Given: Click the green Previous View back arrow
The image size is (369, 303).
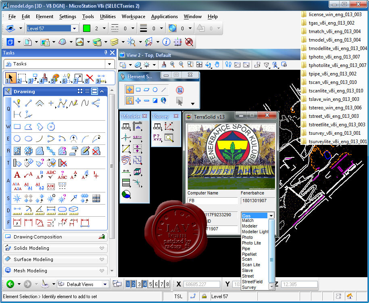Looking at the screenshot, I should point(10,284).
